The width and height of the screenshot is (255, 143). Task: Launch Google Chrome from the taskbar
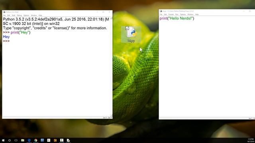click(35, 140)
